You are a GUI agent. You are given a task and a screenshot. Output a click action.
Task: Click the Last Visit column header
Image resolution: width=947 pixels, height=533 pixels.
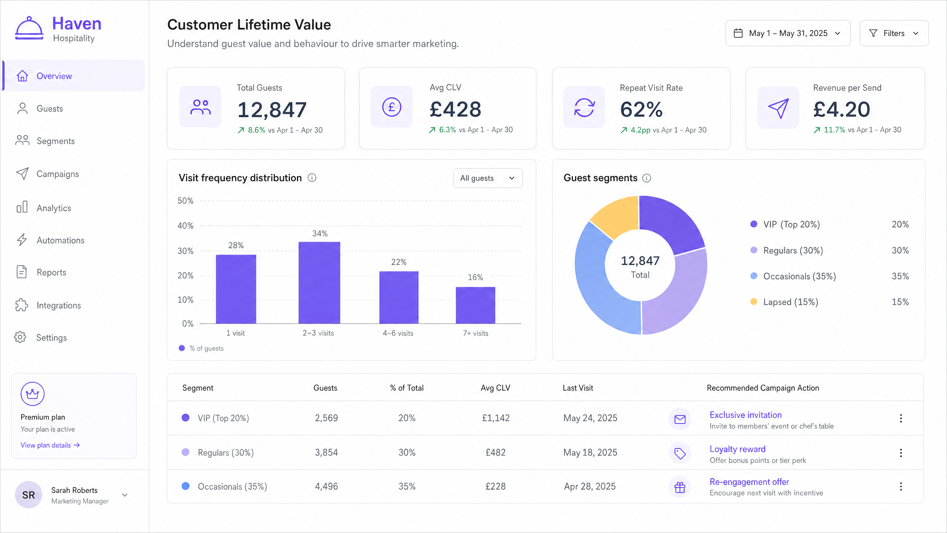tap(578, 388)
